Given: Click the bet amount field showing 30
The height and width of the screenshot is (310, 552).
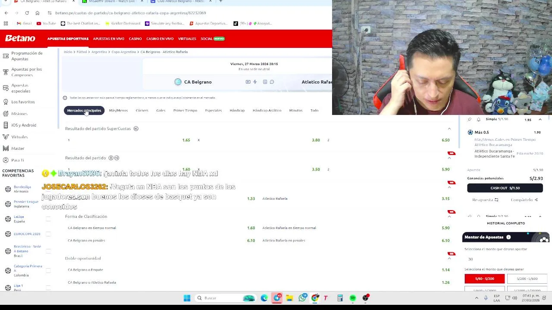Looking at the screenshot, I should pos(505,259).
